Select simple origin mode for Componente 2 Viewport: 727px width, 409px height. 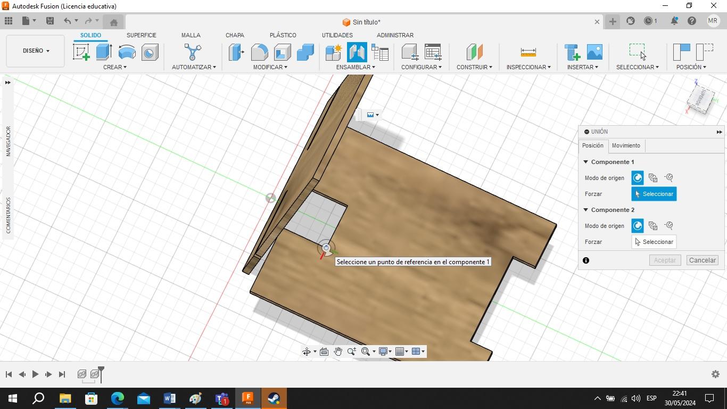click(637, 226)
